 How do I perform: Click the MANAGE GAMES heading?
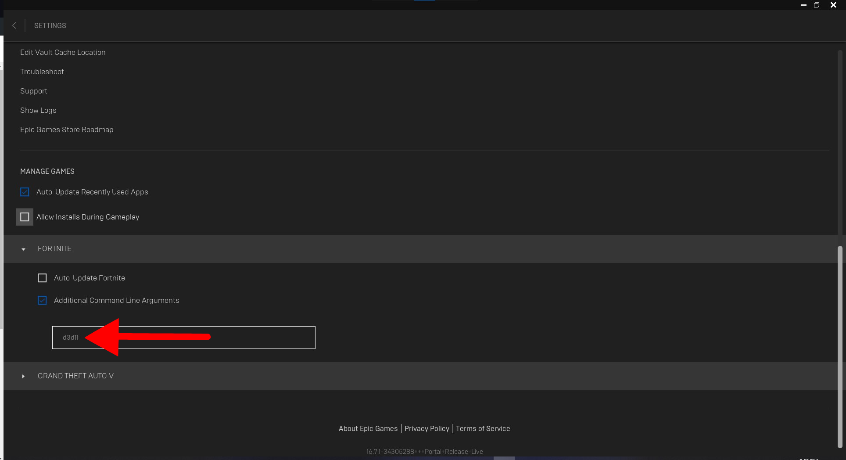(x=47, y=171)
